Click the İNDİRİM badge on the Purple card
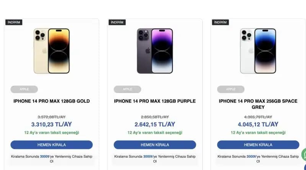306x170 pixels. (117, 22)
